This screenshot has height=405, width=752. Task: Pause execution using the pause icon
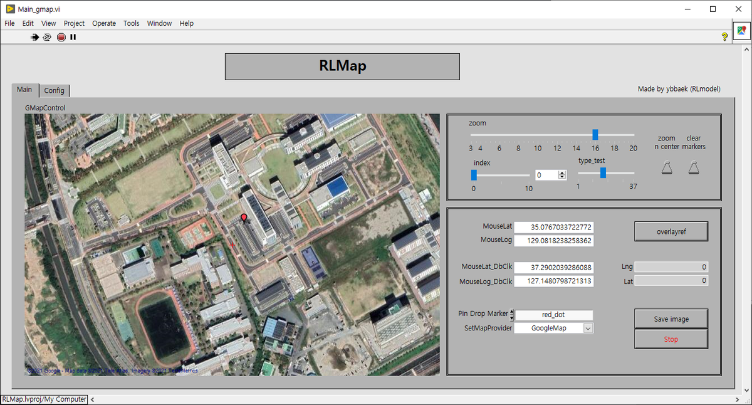73,37
